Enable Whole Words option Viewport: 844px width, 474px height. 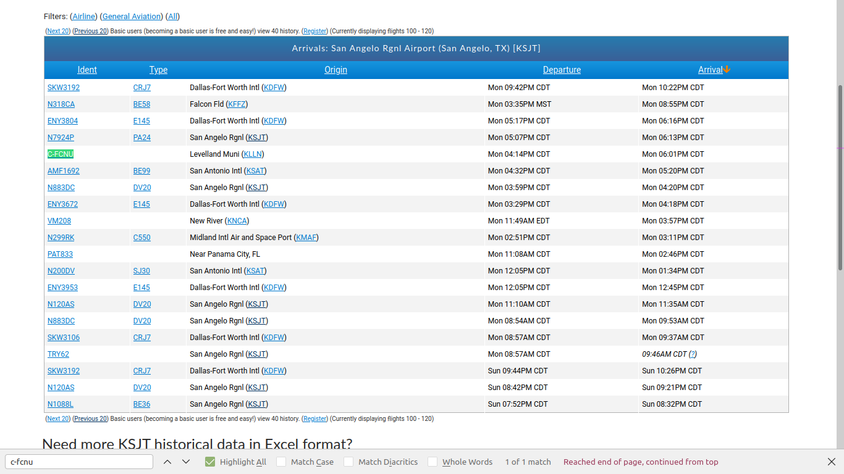click(433, 462)
